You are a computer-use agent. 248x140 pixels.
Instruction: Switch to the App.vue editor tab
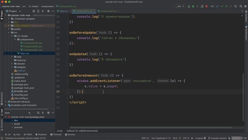[x=64, y=11]
